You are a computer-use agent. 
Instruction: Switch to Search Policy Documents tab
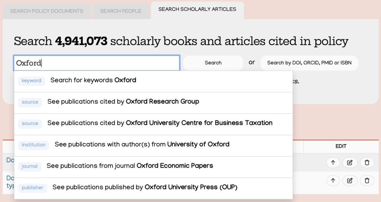tap(47, 11)
